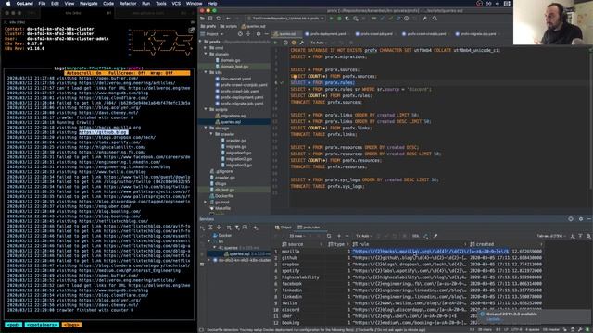
Task: Open the Code menu
Action: pyautogui.click(x=108, y=4)
